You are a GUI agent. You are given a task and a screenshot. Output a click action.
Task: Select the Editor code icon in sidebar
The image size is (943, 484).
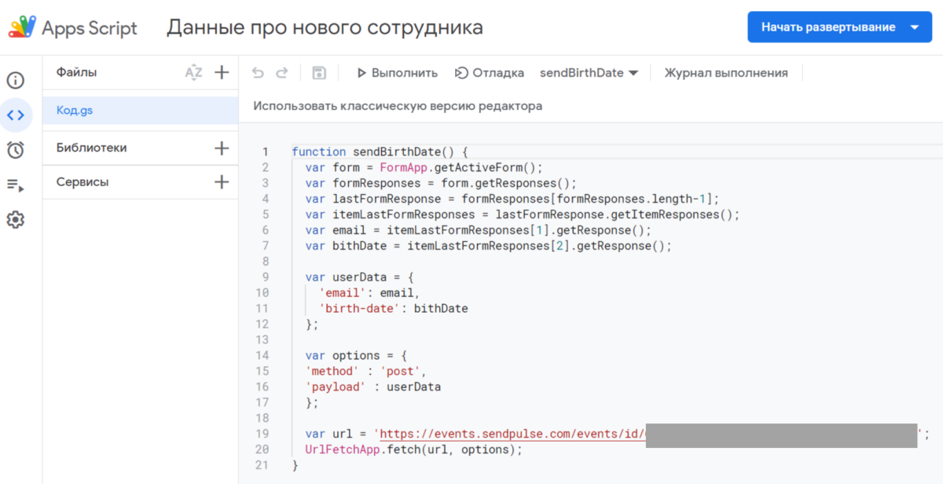(16, 115)
